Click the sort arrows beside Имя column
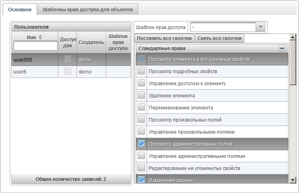 (40, 37)
